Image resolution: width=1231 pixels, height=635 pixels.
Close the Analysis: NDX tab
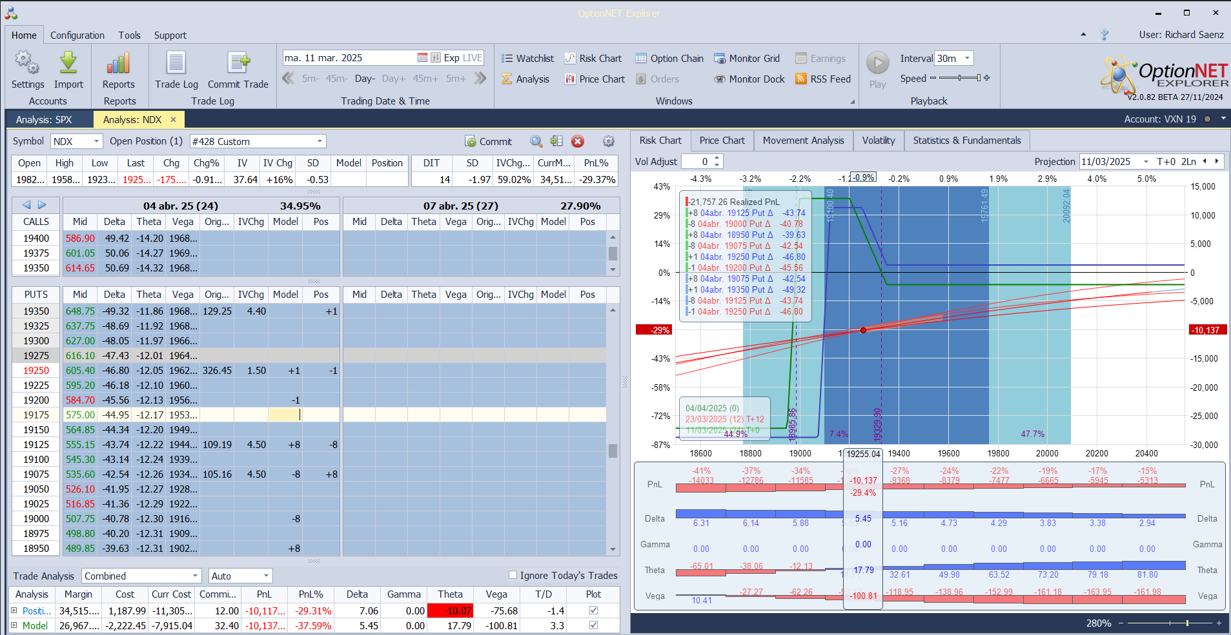[x=173, y=119]
